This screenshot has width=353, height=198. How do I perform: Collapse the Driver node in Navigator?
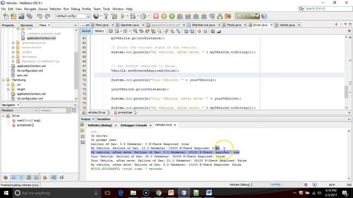pyautogui.click(x=3, y=116)
